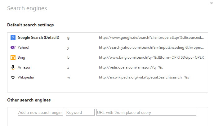Focus the 'Add a new search engine' field
The image size is (214, 126).
(40, 112)
